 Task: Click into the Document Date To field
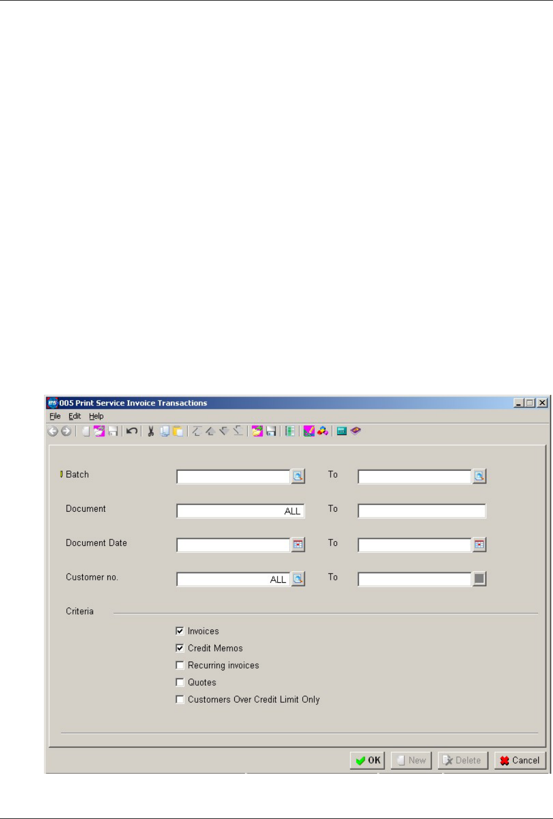coord(415,545)
